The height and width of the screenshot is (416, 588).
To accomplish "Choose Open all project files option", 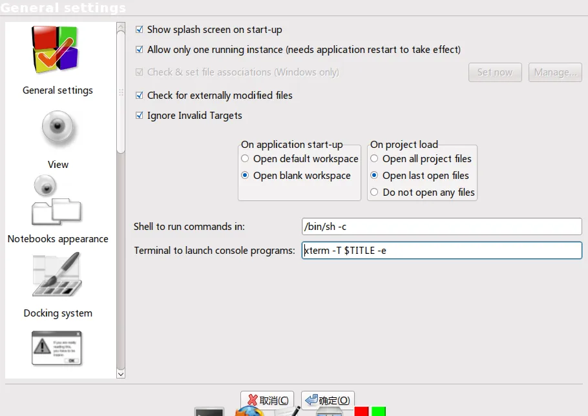I will pos(374,158).
